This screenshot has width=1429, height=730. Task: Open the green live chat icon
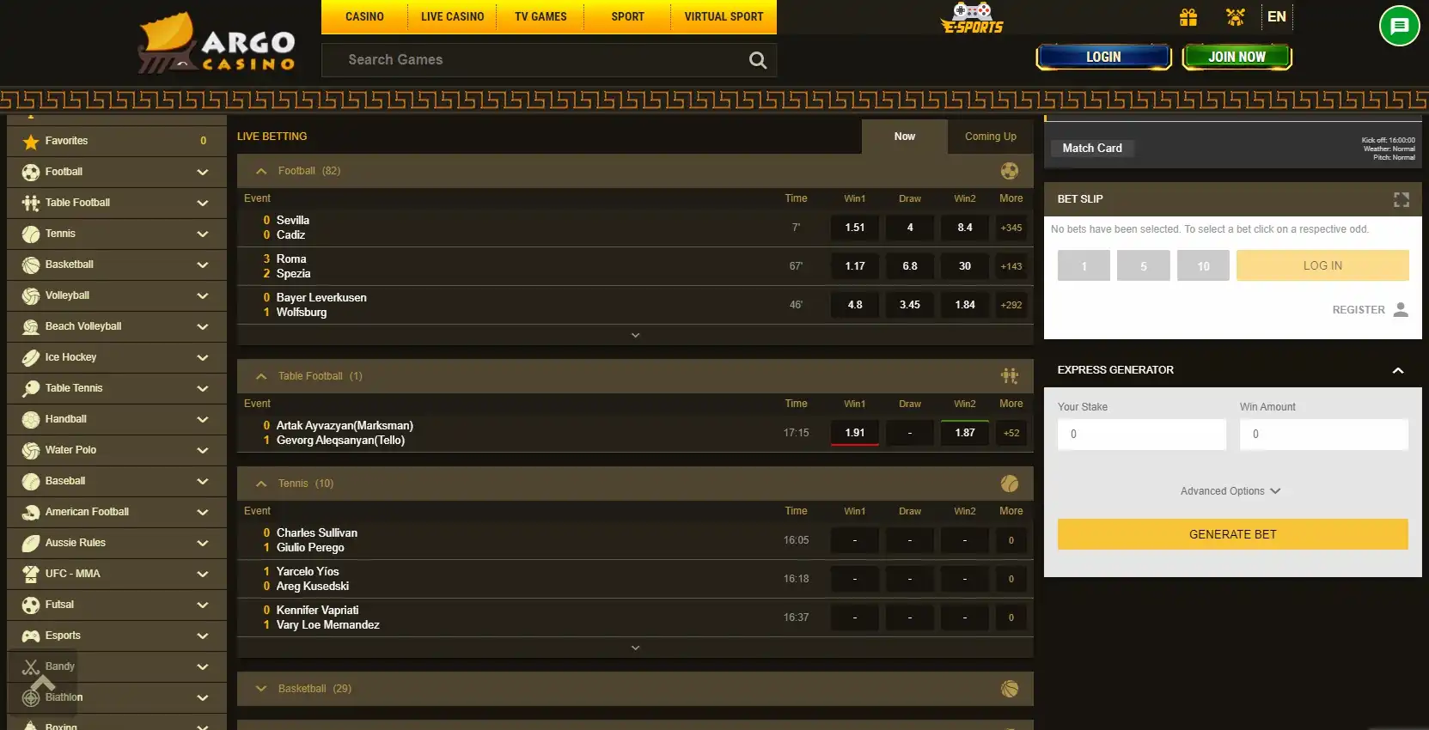coord(1399,26)
